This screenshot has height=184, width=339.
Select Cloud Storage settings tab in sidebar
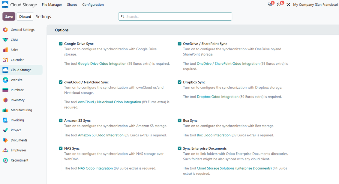(21, 70)
